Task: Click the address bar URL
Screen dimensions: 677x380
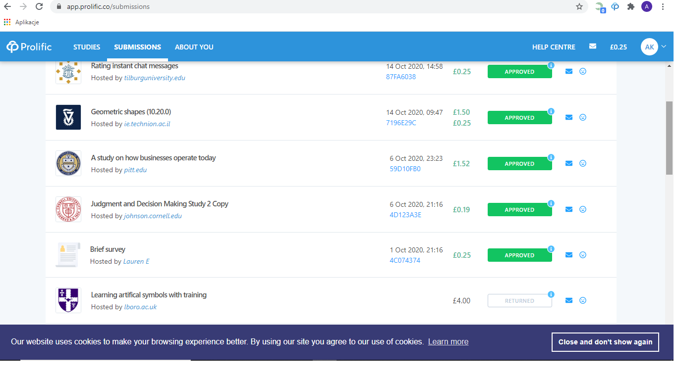Action: 108,7
